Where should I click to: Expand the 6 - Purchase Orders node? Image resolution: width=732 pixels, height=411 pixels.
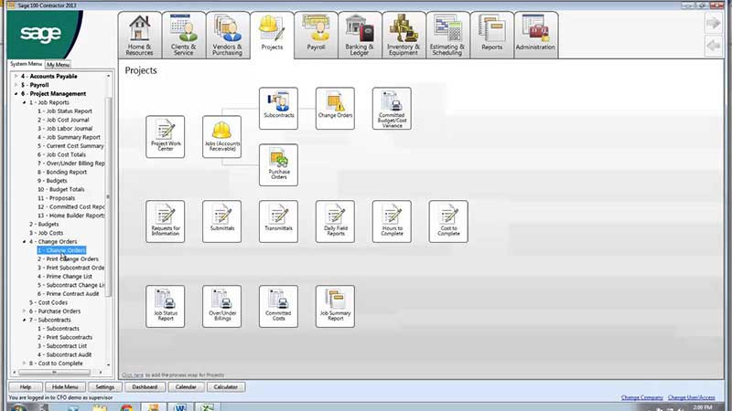pyautogui.click(x=25, y=311)
